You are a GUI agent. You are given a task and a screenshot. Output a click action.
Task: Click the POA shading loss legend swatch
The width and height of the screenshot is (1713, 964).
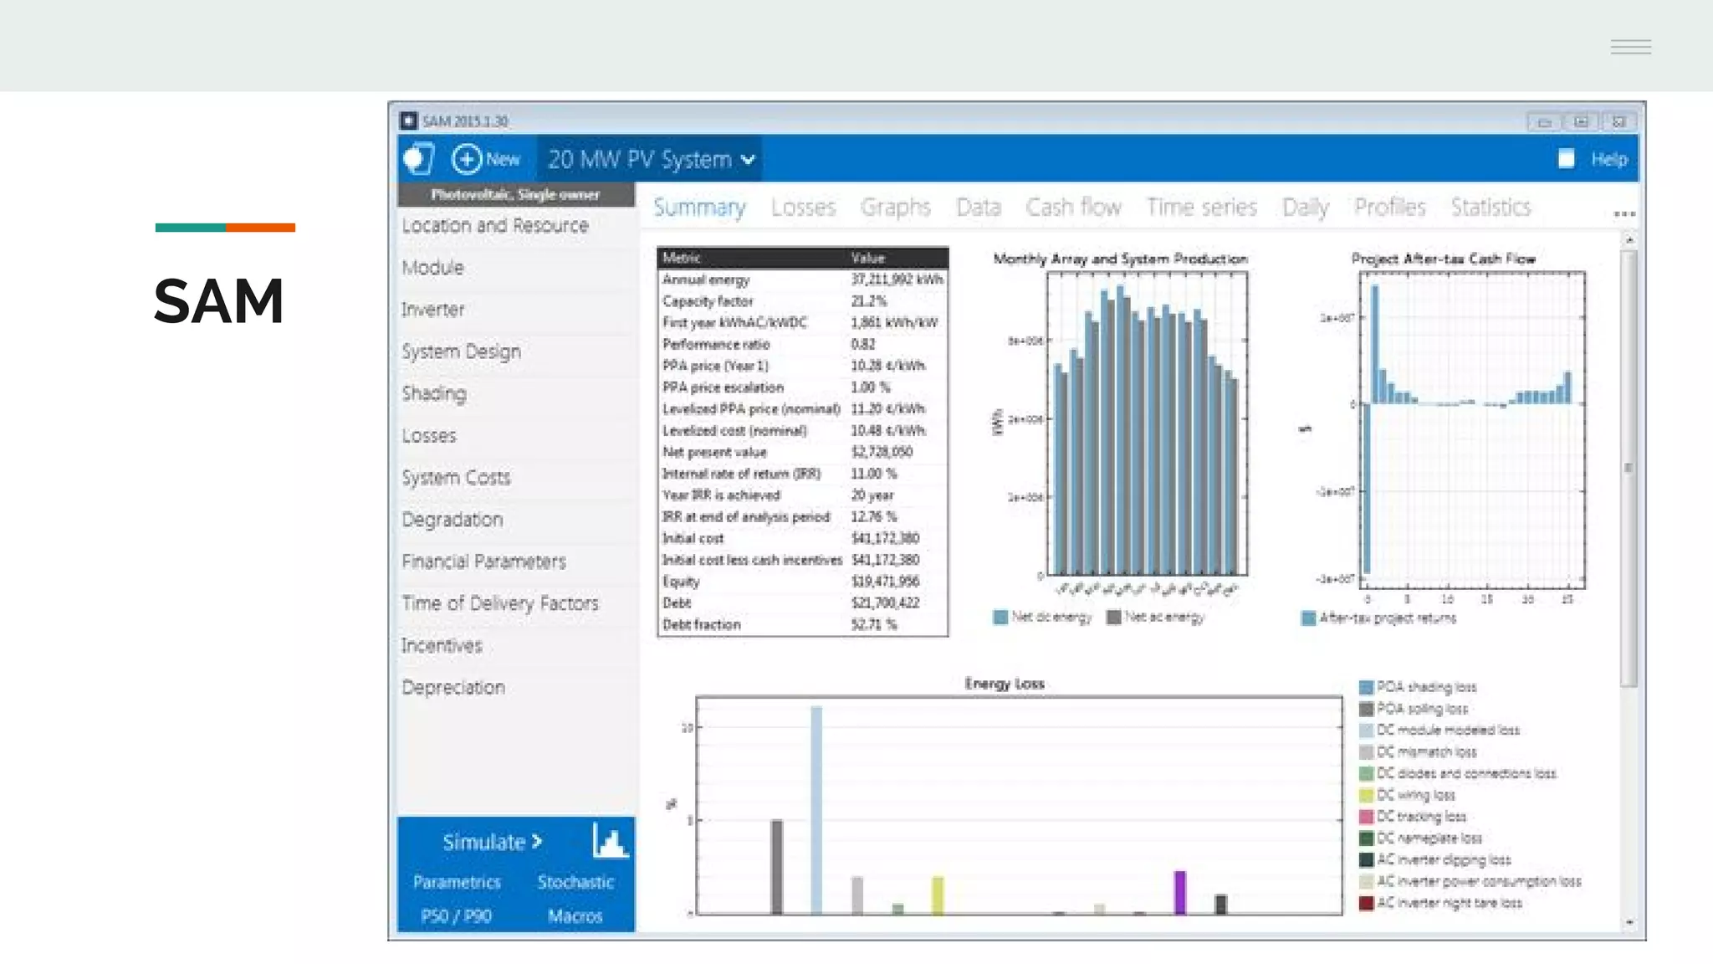point(1366,687)
